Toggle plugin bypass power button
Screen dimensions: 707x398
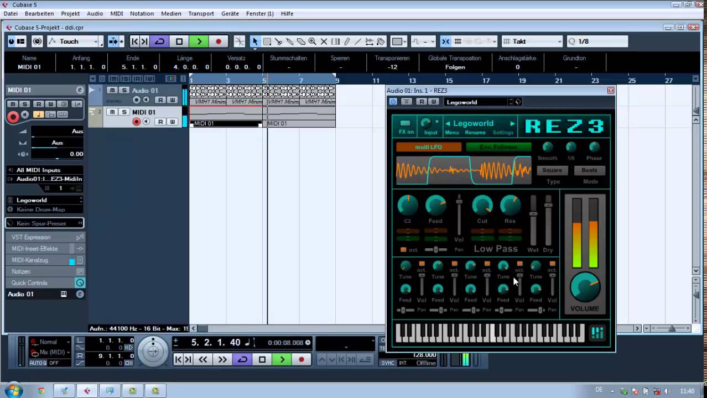393,102
